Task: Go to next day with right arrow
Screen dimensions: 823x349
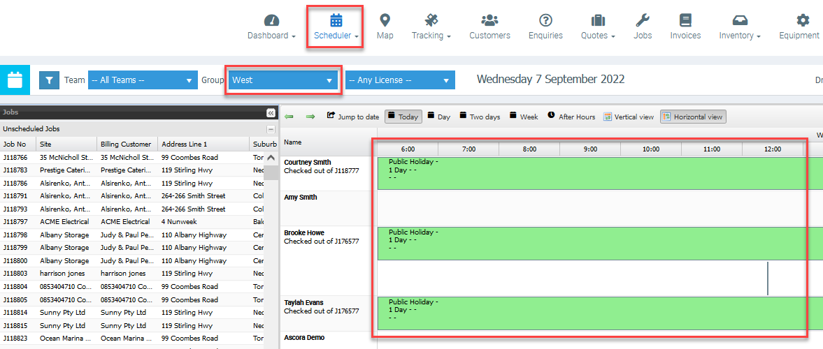Action: click(310, 117)
